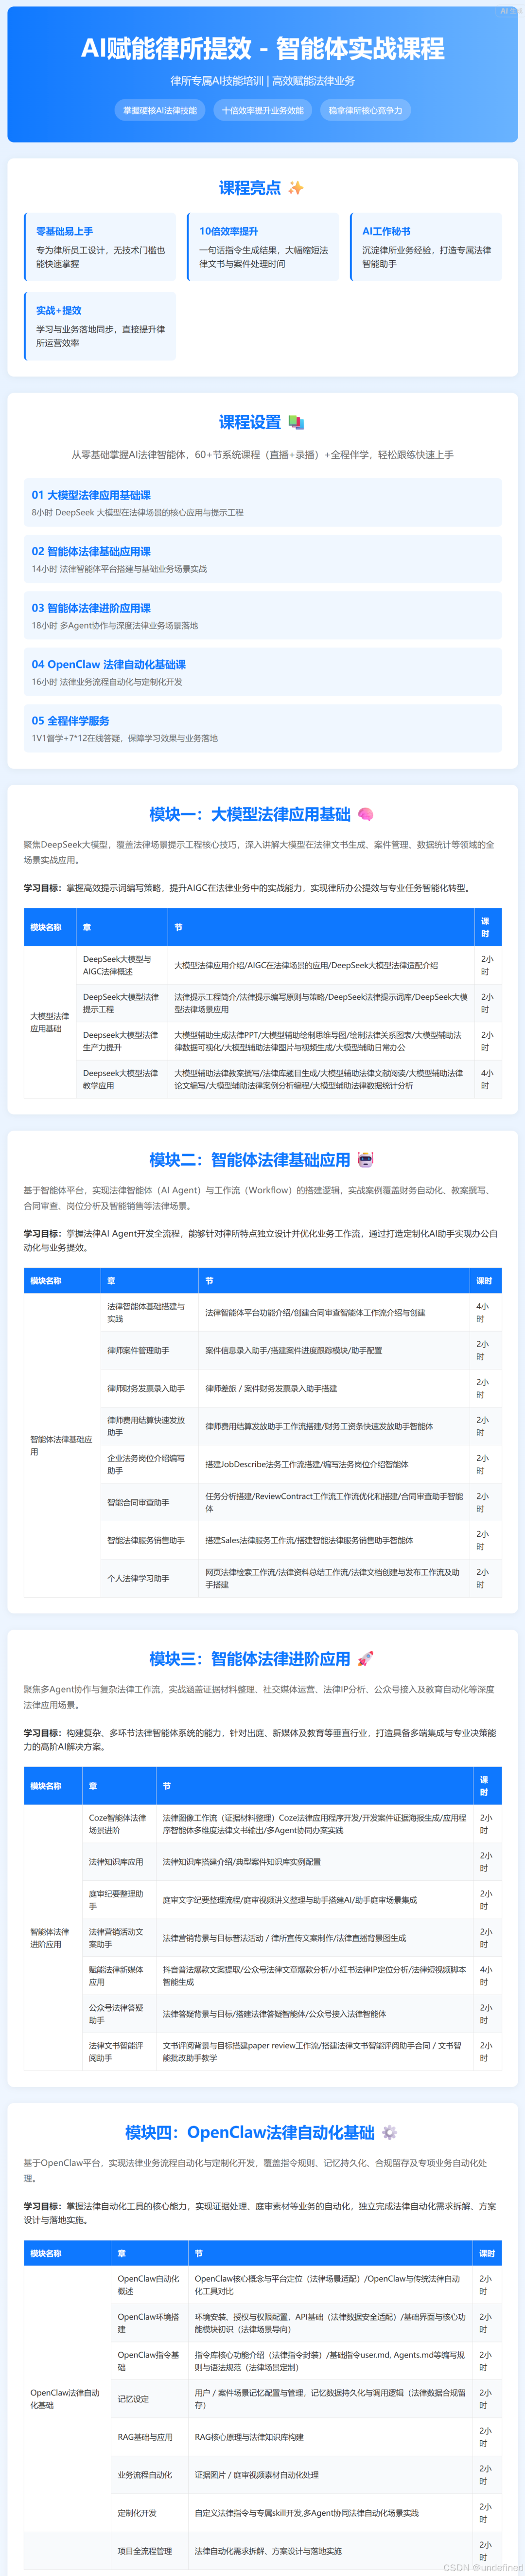The width and height of the screenshot is (525, 2576).
Task: Click the 赋能法律新媒体应用 chapter cell
Action: point(119,1976)
